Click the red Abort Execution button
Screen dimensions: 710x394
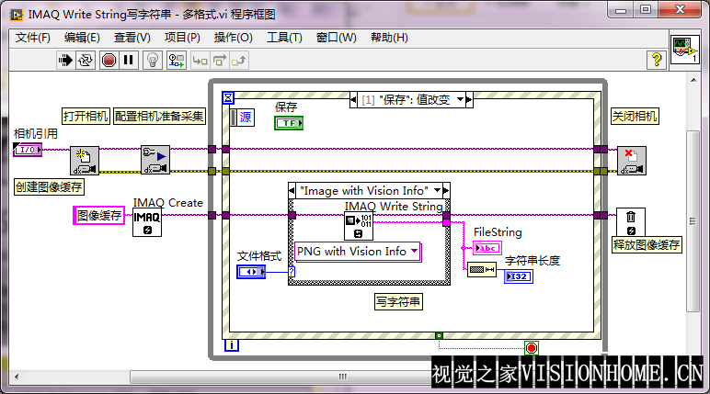pyautogui.click(x=109, y=61)
